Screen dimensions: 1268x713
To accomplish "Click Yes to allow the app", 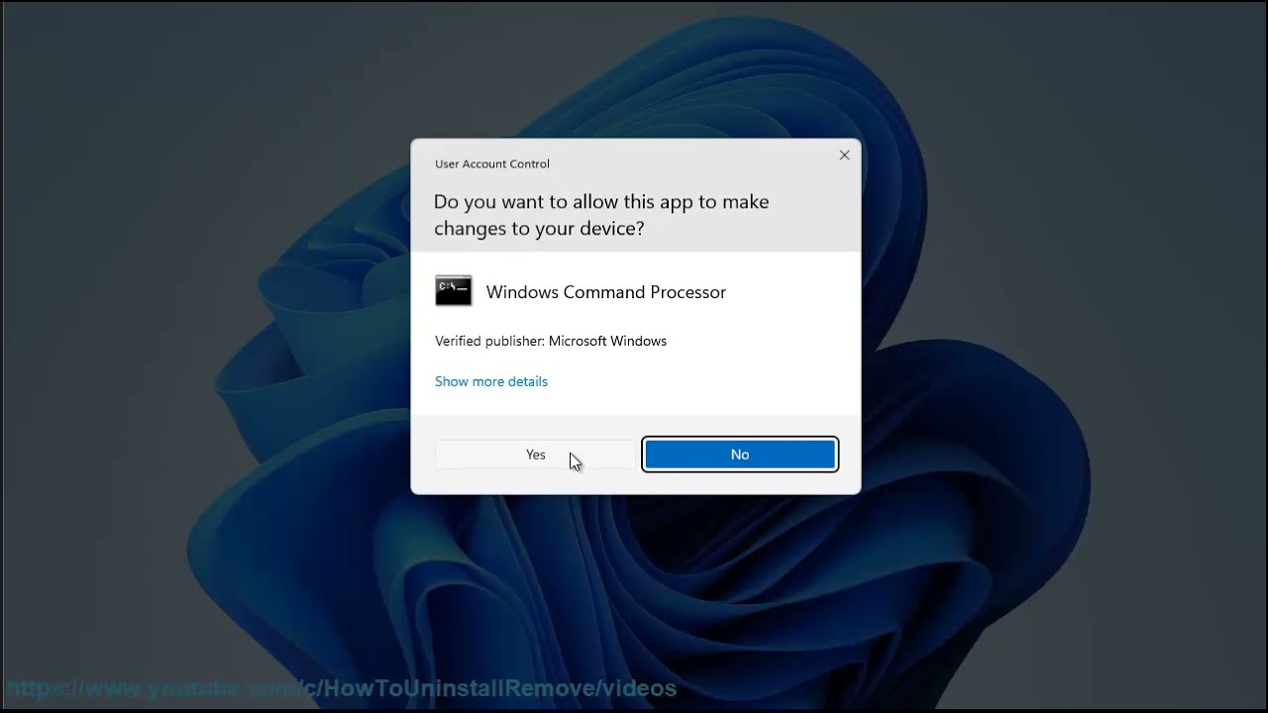I will click(x=535, y=455).
